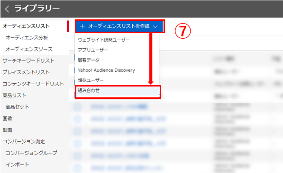Open サーチキーワードリスト section

(x=28, y=61)
